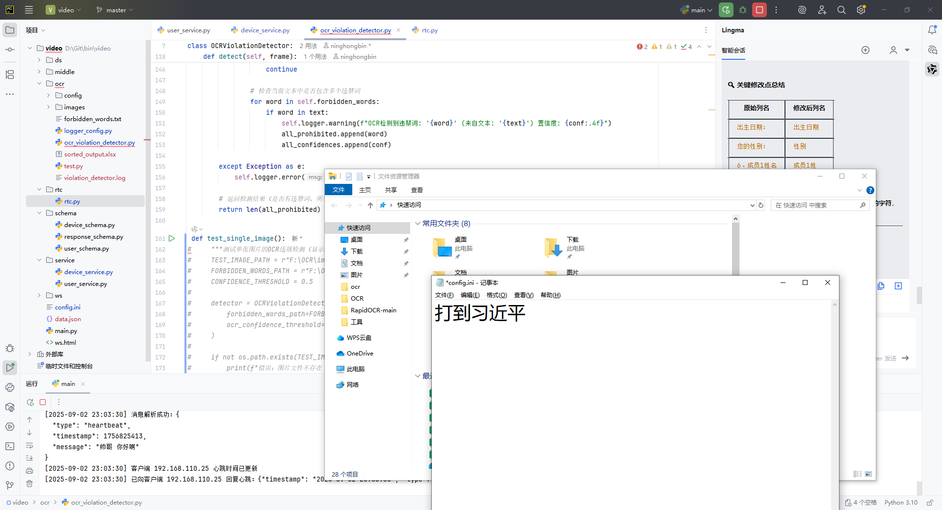Open the 查看 ribbon tab in File Explorer
Screen dimensions: 942x510
click(x=417, y=190)
